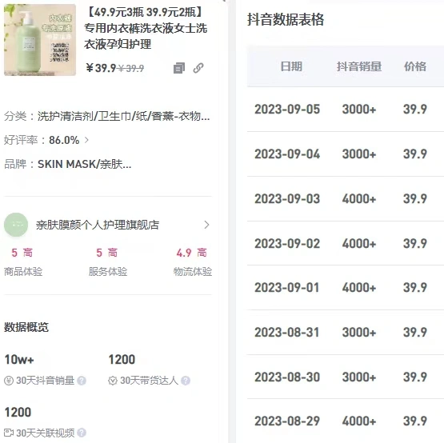Expand the 好评率 86.0% chevron
The image size is (444, 443).
86,140
